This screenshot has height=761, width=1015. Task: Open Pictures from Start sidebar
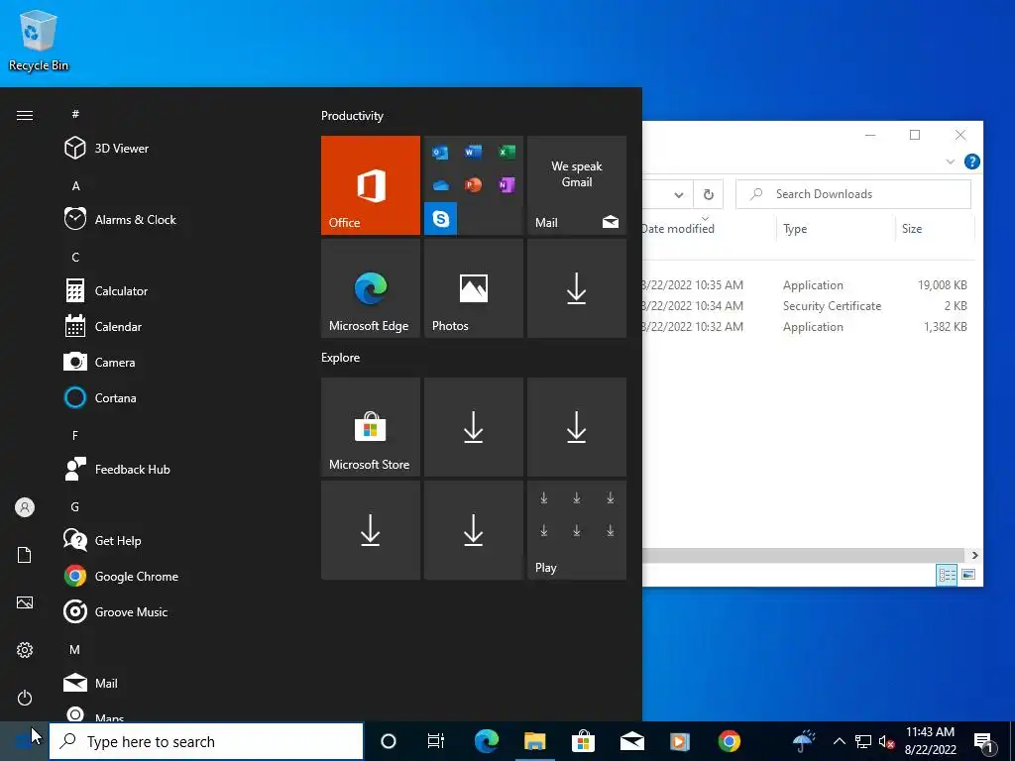coord(25,602)
